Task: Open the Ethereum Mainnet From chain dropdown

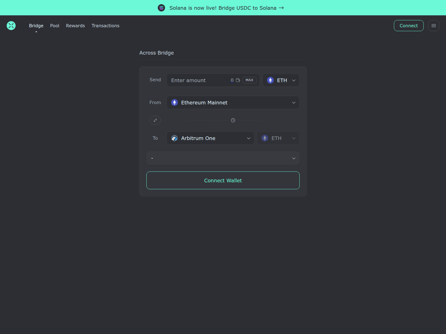Action: coord(233,102)
